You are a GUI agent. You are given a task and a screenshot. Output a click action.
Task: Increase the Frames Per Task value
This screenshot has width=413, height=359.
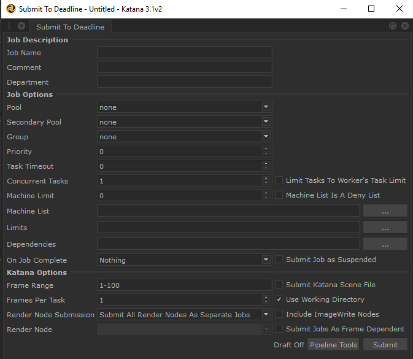266,298
